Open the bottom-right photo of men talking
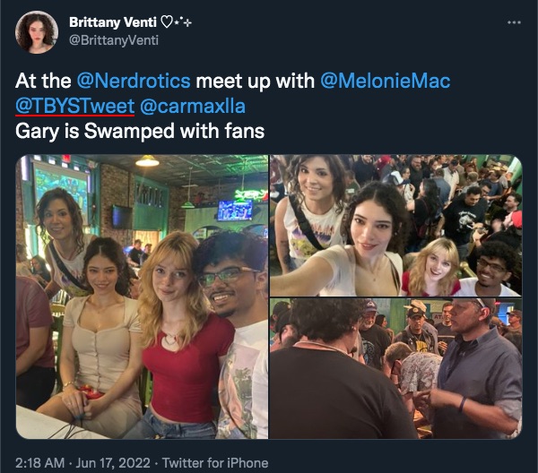 pyautogui.click(x=396, y=368)
